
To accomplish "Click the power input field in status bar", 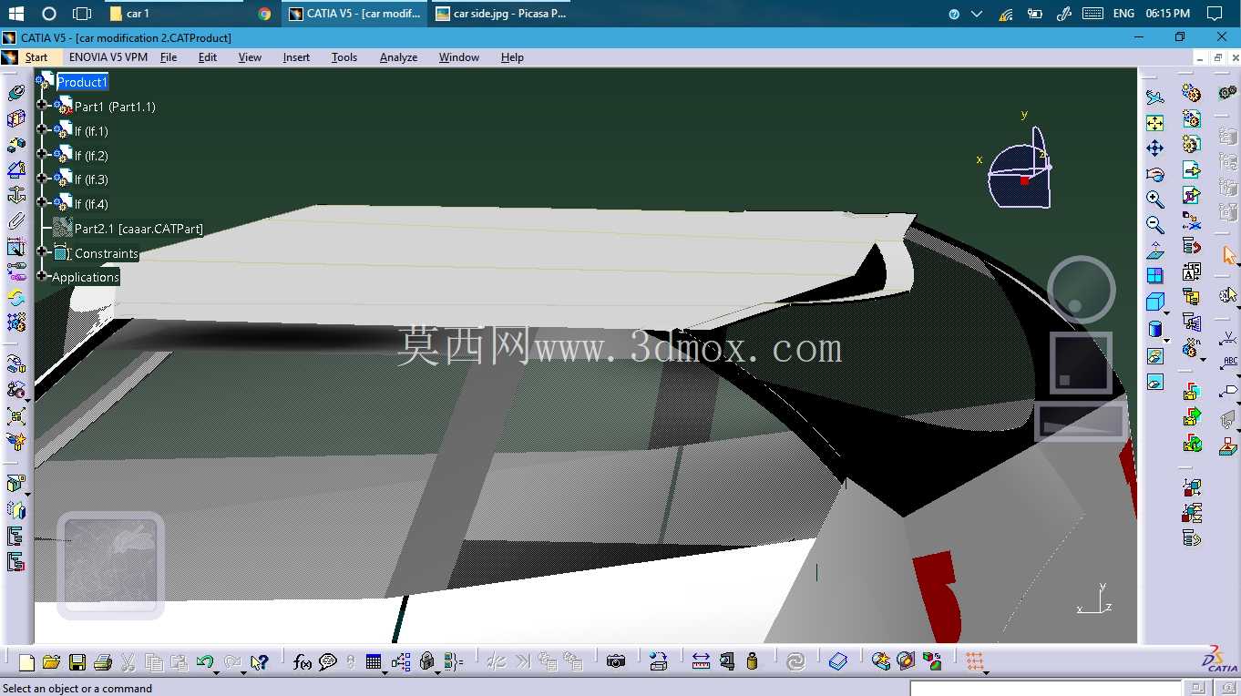I will [1046, 689].
